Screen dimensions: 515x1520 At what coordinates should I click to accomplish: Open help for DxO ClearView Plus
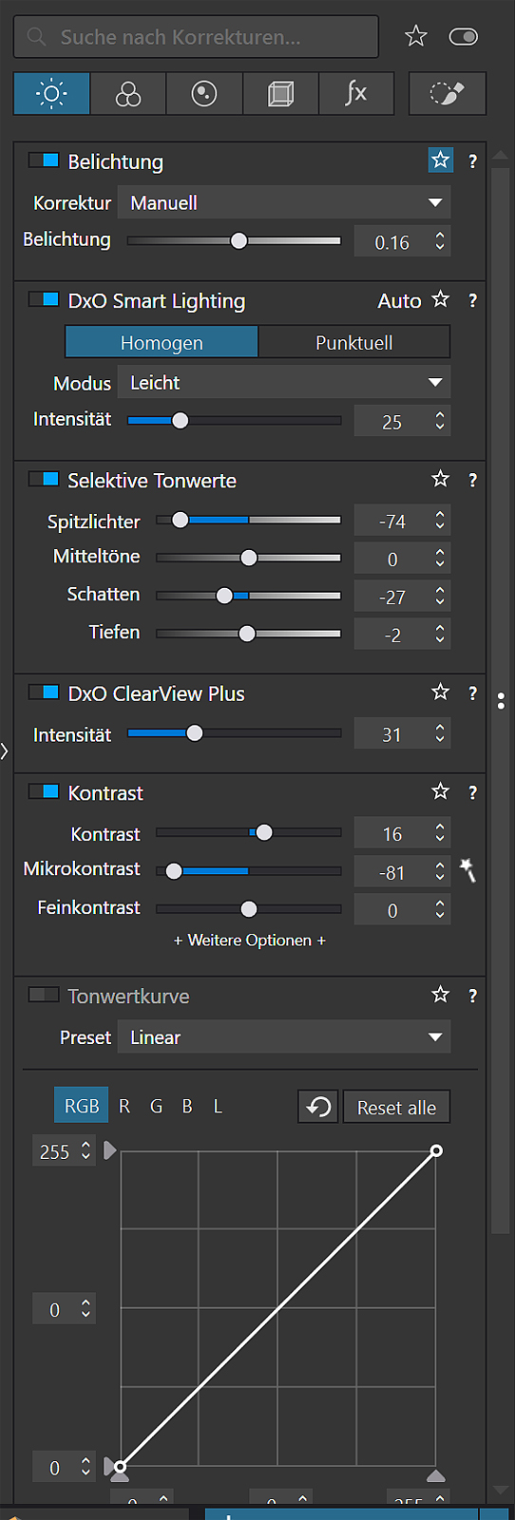[472, 693]
